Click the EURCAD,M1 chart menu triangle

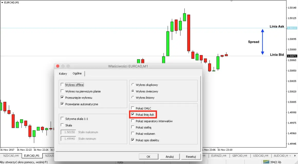click(2, 3)
